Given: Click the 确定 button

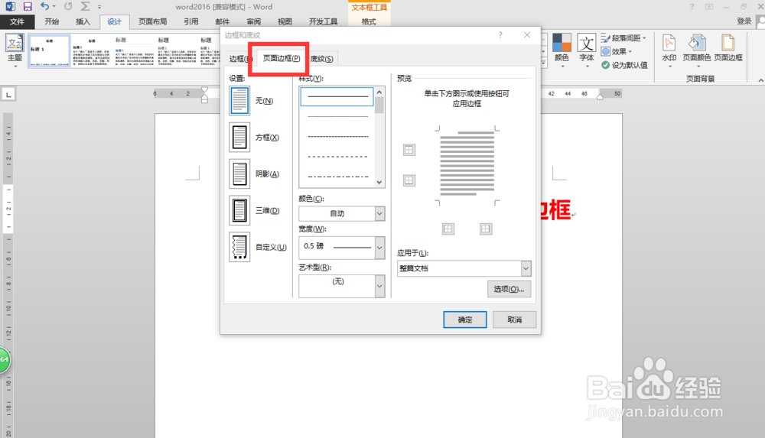Looking at the screenshot, I should (x=464, y=320).
